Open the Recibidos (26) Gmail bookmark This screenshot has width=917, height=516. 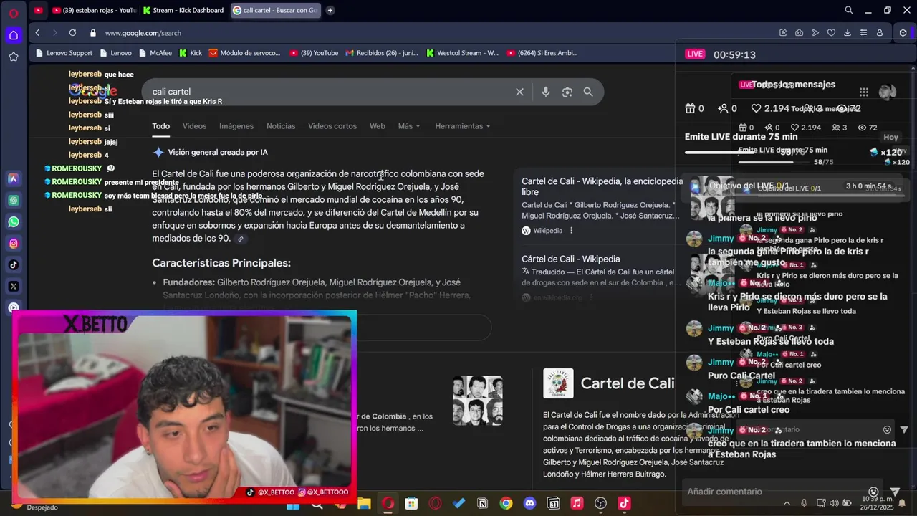(381, 53)
